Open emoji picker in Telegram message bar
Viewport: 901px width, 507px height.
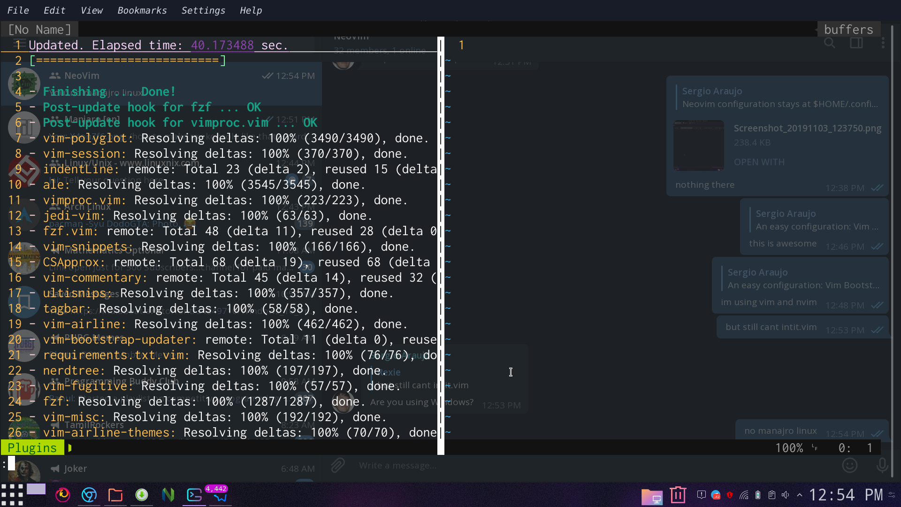point(850,465)
